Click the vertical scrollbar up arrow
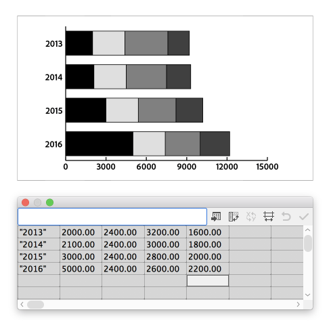Viewport: 329px width, 325px height. click(307, 230)
